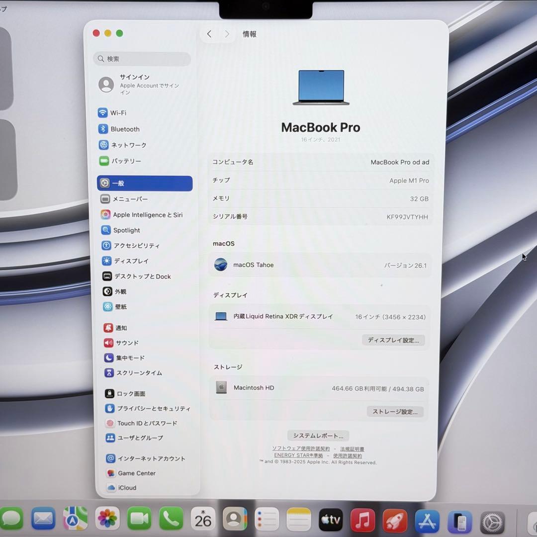Screen dimensions: 537x537
Task: Open システムレポート... button
Action: coord(318,436)
